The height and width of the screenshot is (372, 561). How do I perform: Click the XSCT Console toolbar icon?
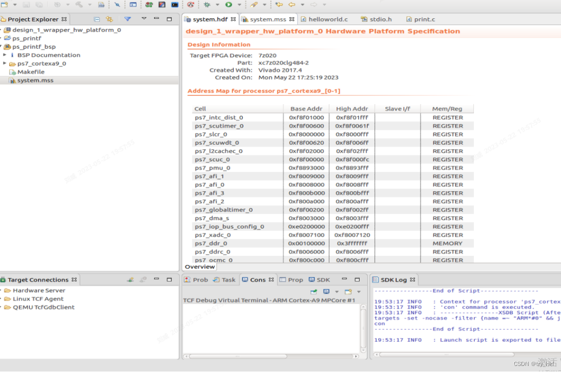pyautogui.click(x=174, y=5)
